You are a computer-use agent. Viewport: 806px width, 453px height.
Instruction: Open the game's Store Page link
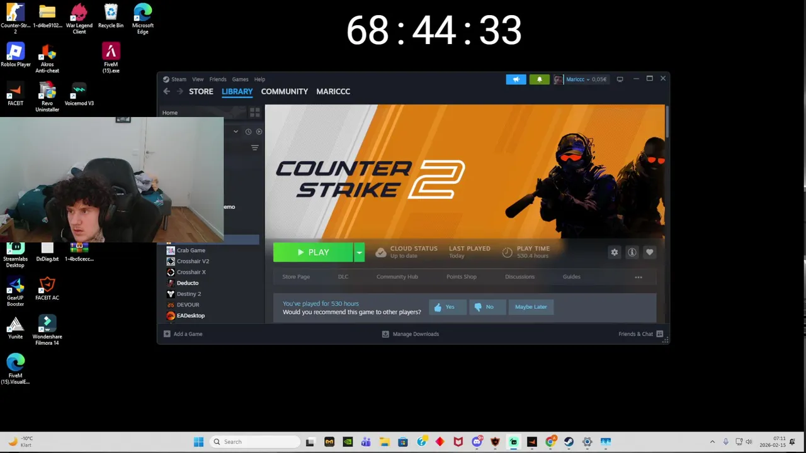click(296, 277)
